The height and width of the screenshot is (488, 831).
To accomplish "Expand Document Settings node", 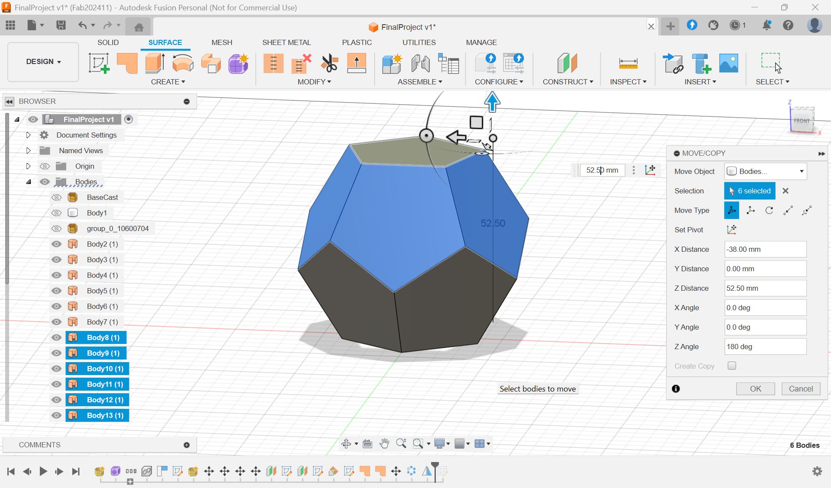I will (x=28, y=135).
